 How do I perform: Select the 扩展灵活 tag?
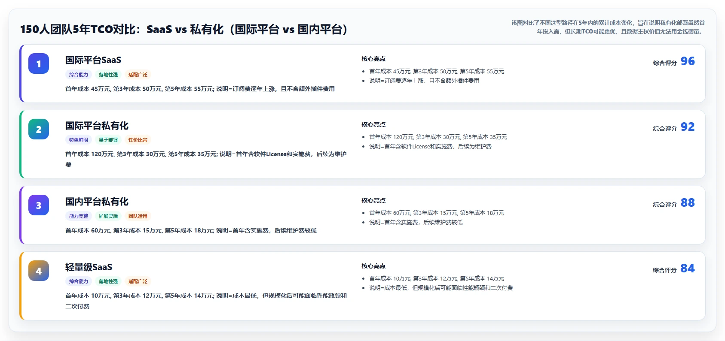click(108, 216)
